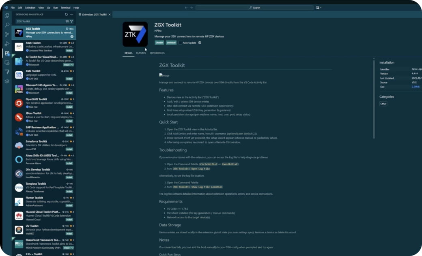Open the Edit menu
Screen dimensions: 422x256
20,8
